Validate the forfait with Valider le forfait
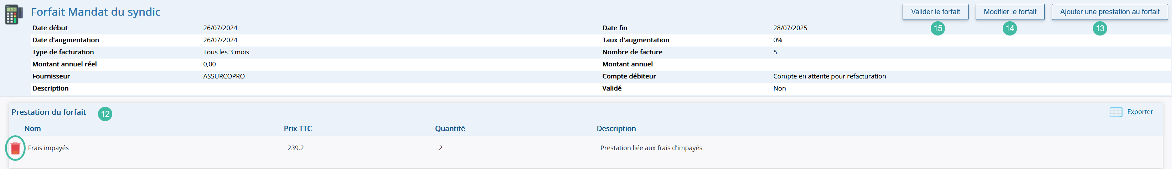 click(935, 12)
